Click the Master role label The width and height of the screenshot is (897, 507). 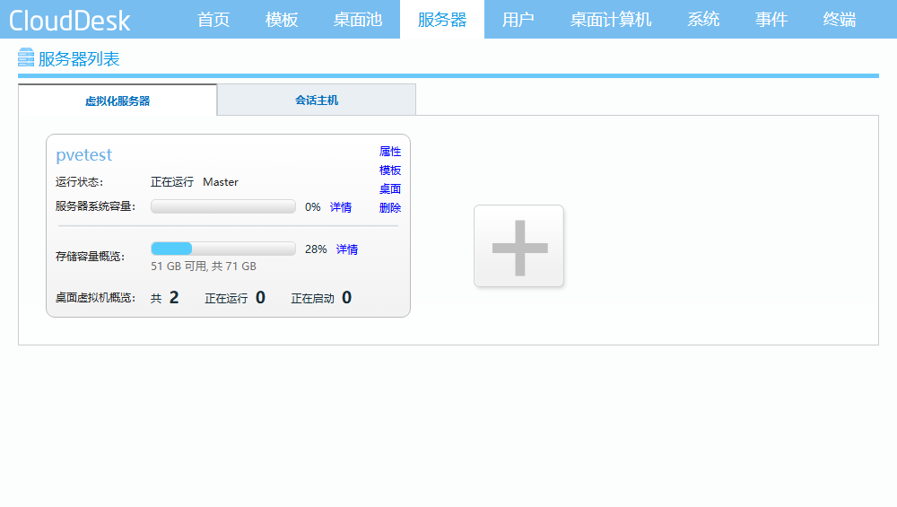pyautogui.click(x=221, y=182)
